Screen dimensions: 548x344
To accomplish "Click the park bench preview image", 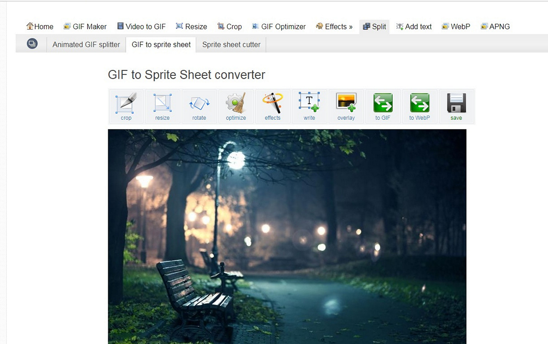I will click(x=287, y=236).
